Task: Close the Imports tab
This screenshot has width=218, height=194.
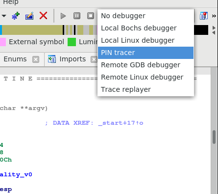Action: pos(94,59)
